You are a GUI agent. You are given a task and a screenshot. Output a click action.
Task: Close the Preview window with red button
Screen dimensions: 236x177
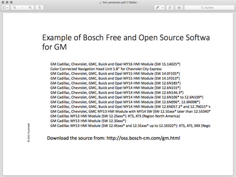(3, 2)
